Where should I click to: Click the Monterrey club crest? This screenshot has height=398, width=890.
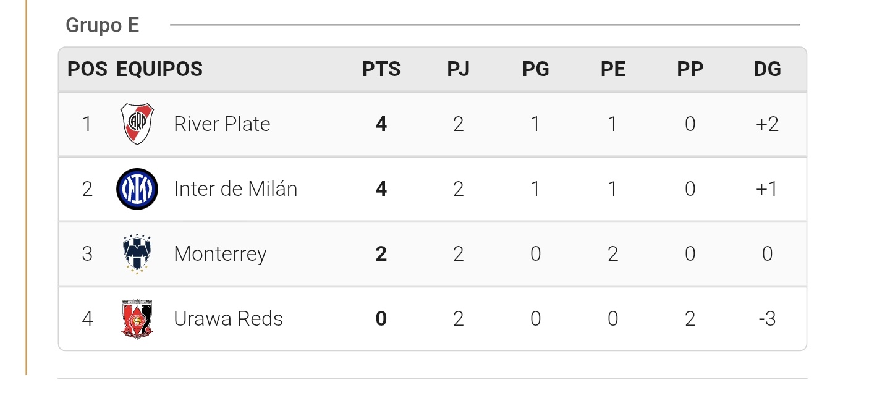(137, 254)
